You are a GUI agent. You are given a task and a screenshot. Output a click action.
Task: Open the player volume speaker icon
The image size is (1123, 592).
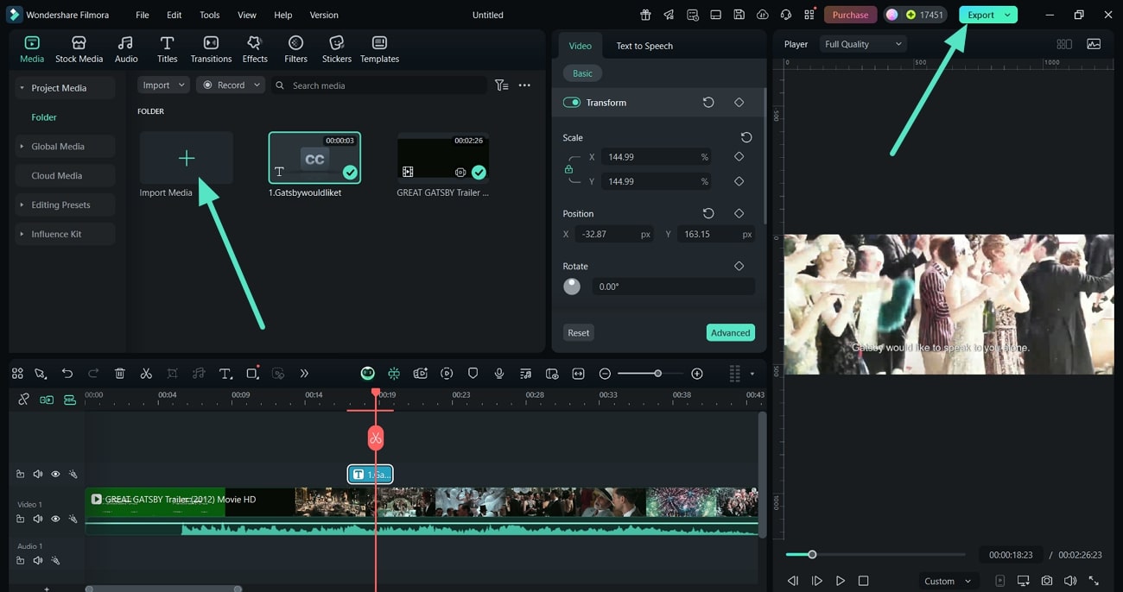pos(1070,581)
